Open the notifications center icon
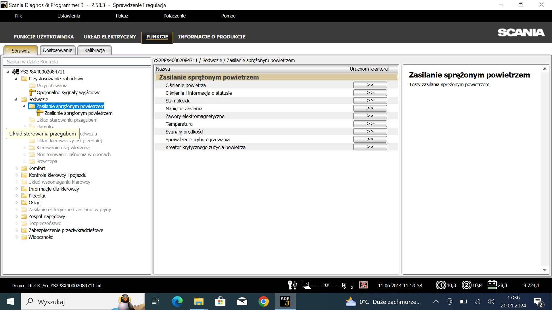 point(538,302)
